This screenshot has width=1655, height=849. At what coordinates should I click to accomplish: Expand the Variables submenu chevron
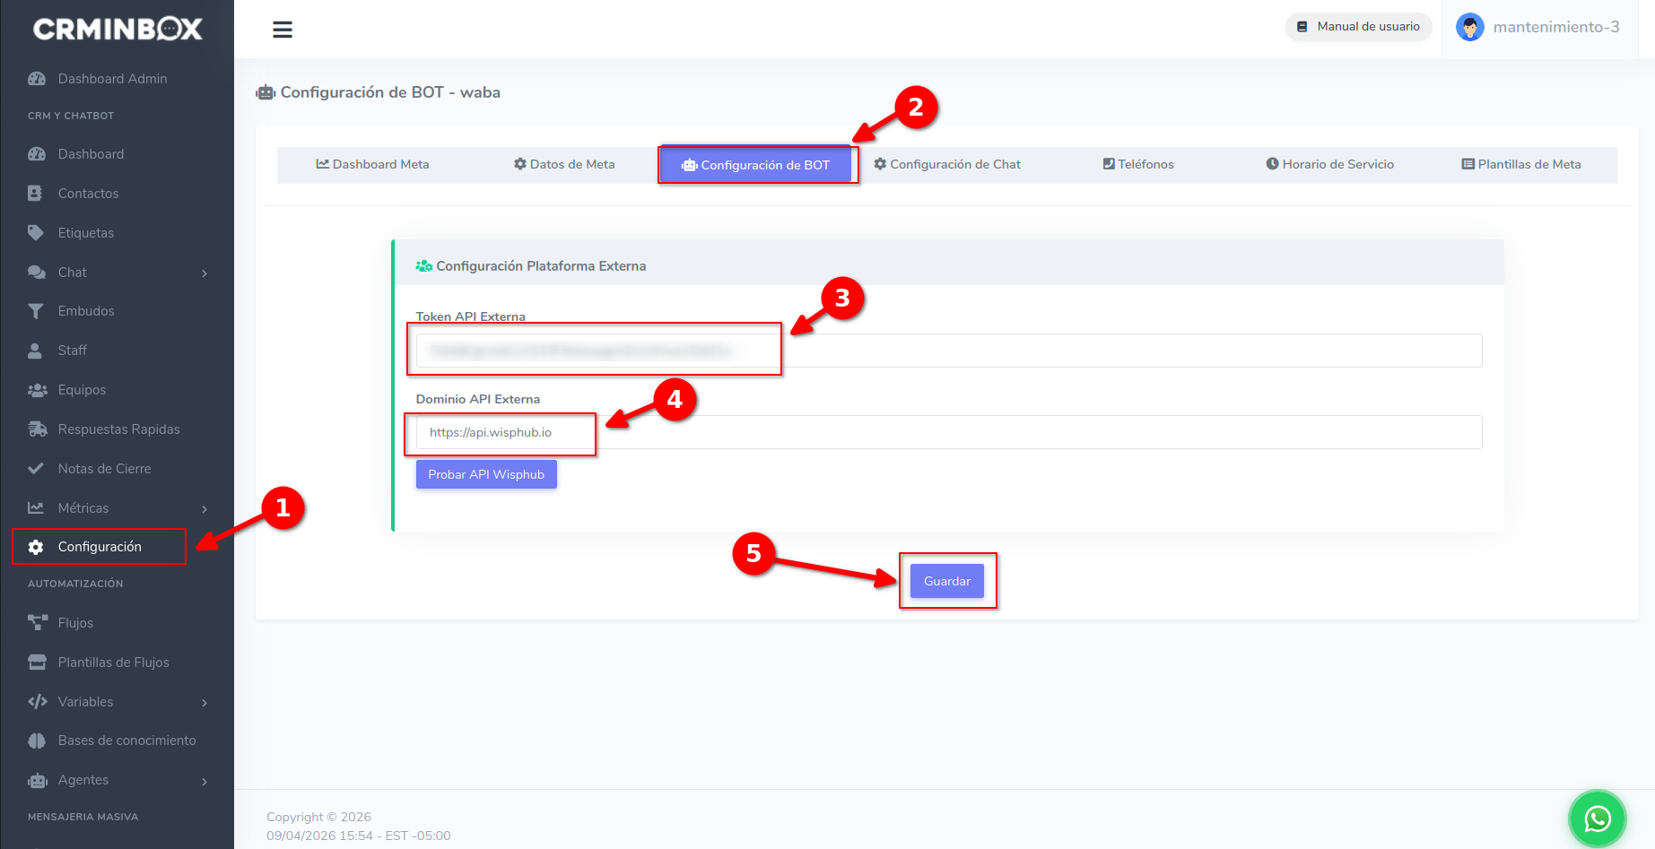[205, 703]
